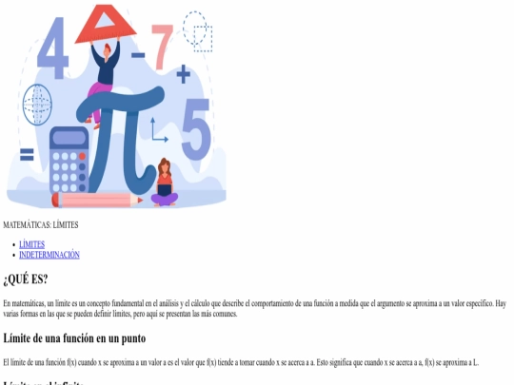
Task: Click the paragraph starting En matemáticas
Action: 255,309
